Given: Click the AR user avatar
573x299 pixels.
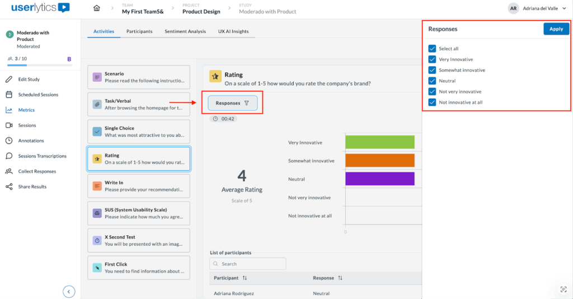Looking at the screenshot, I should (513, 8).
